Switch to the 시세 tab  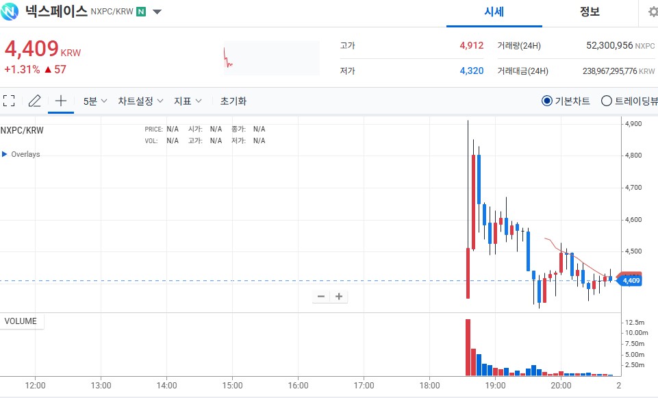coord(494,12)
